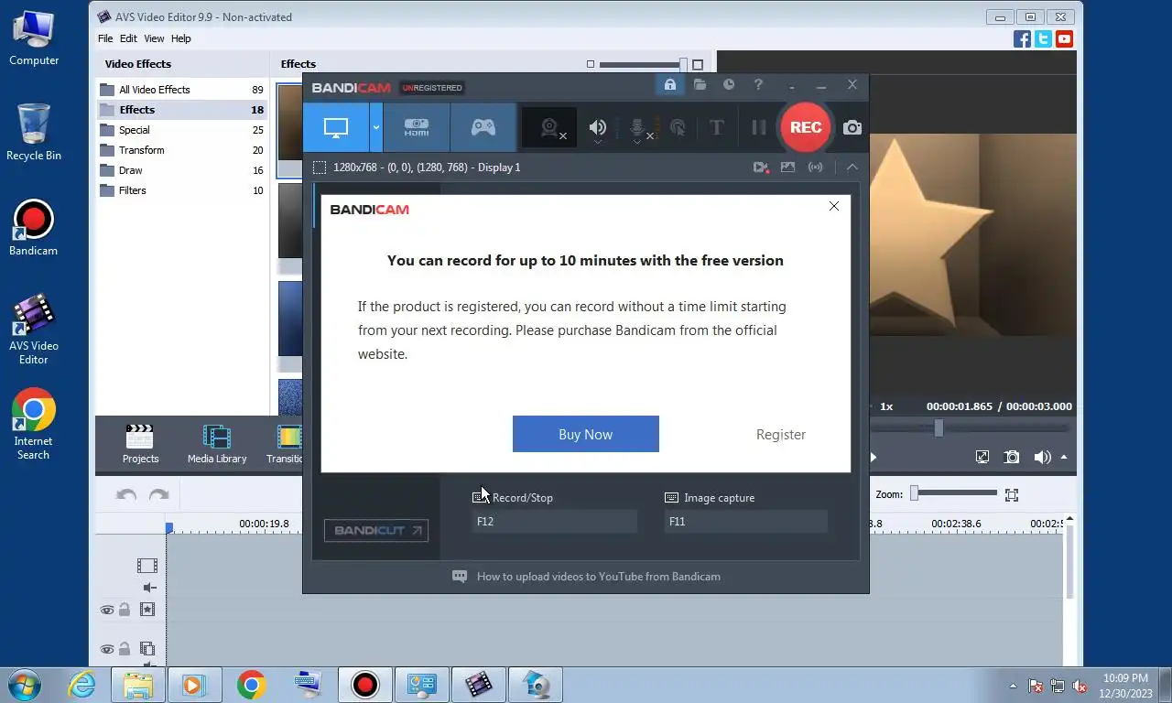Open Bandicam scheduled recording clock icon

tap(729, 85)
